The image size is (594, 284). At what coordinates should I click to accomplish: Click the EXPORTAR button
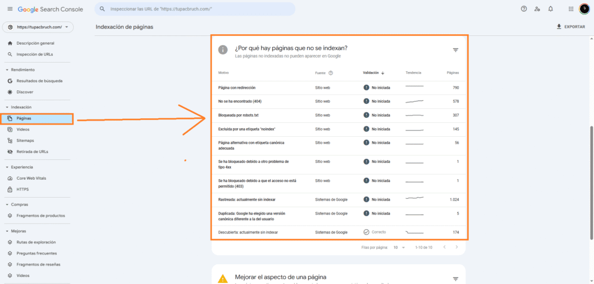pyautogui.click(x=570, y=27)
